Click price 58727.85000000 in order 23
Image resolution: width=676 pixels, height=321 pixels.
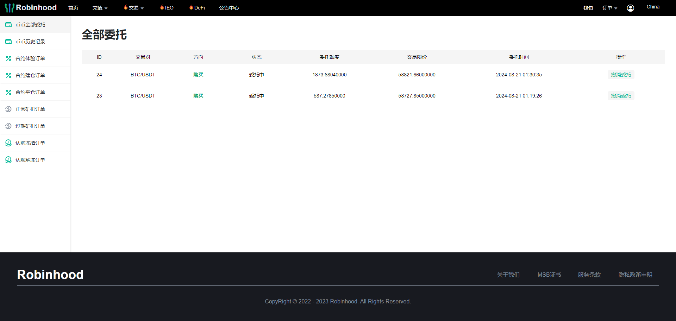click(x=417, y=96)
